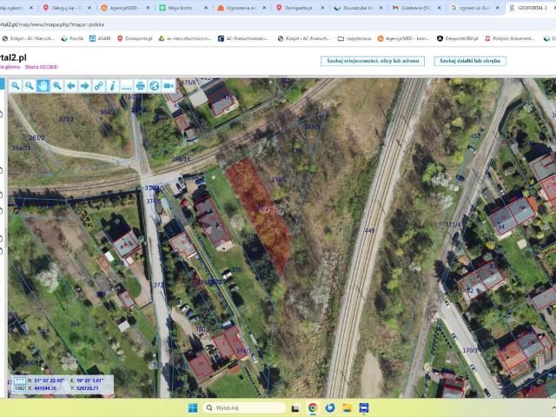Close the Agencja5000 tab
This screenshot has height=417, width=556.
pyautogui.click(x=148, y=8)
